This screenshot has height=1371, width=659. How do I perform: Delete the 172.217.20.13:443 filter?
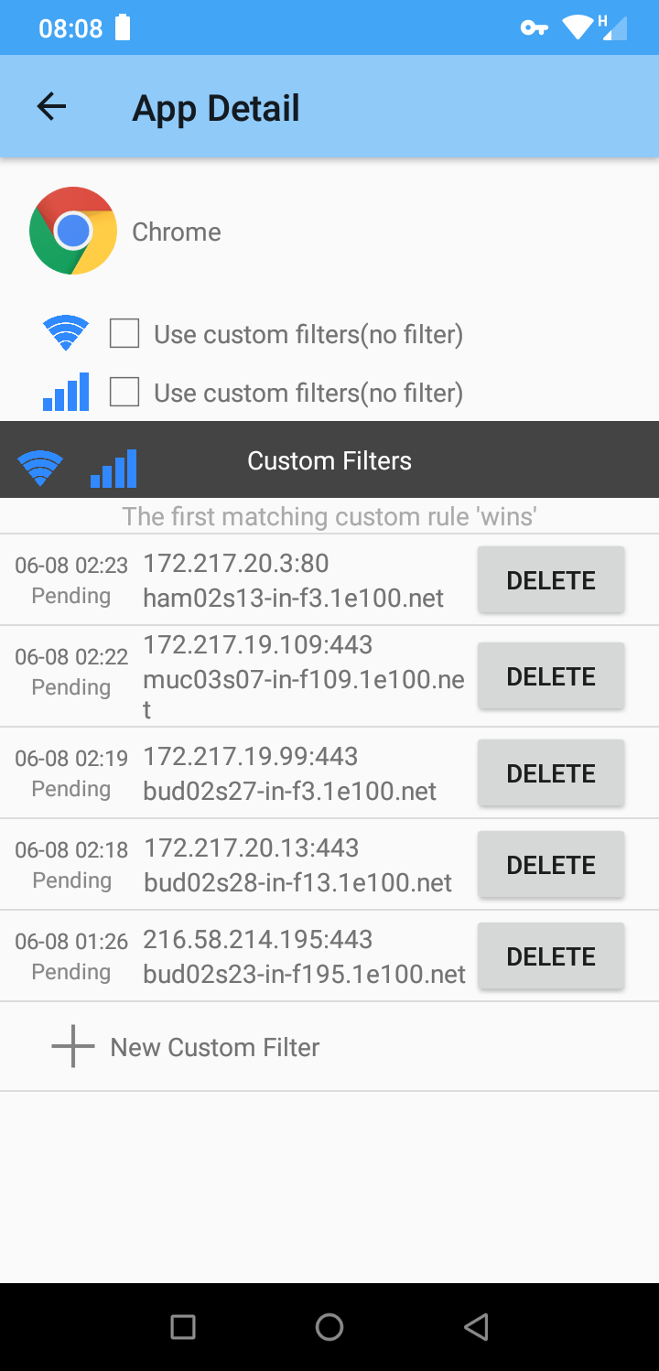coord(551,865)
